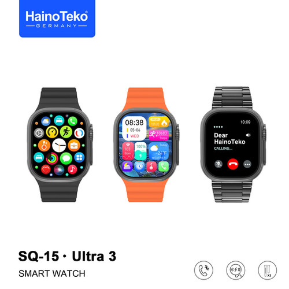Tap the weather widget showing Today
The height and width of the screenshot is (289, 289).
point(159,151)
